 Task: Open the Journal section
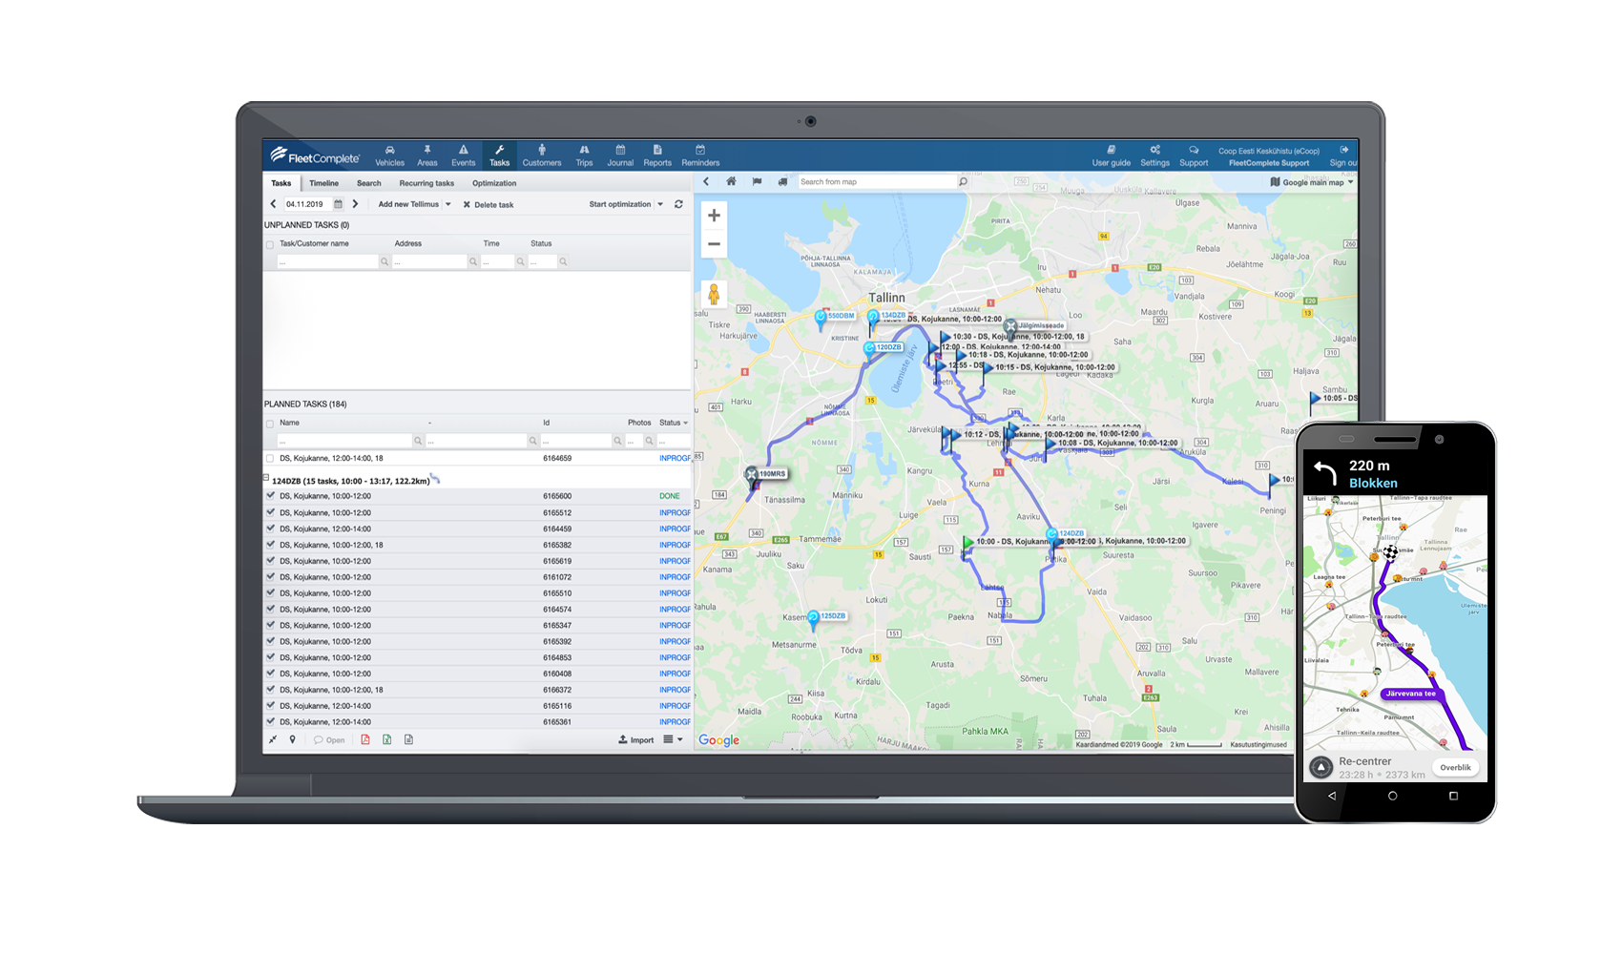tap(620, 156)
